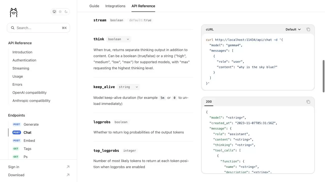This screenshot has width=325, height=182.
Task: Click the default:true badge
Action: click(x=140, y=20)
